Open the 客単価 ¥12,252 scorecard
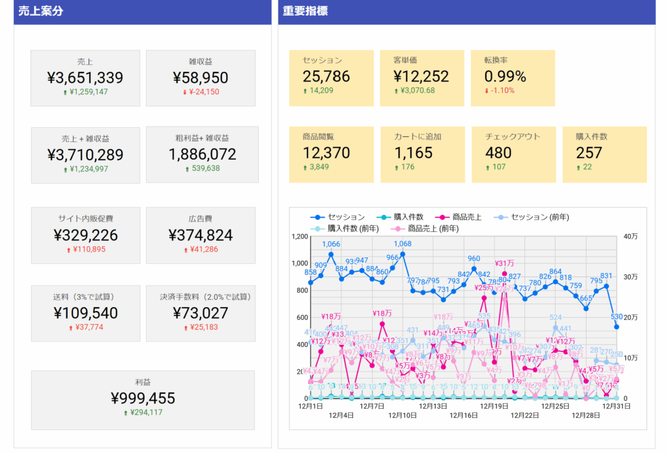The width and height of the screenshot is (667, 453). (x=421, y=78)
